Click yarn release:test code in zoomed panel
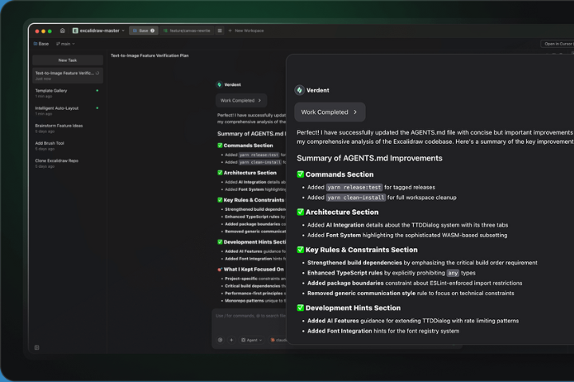The width and height of the screenshot is (574, 382). pos(354,188)
